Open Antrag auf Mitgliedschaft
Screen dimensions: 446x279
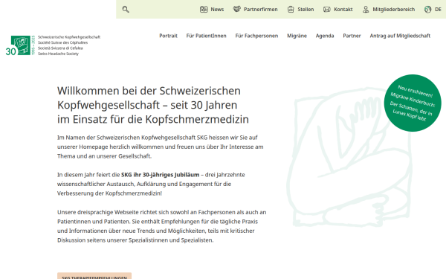(x=400, y=36)
